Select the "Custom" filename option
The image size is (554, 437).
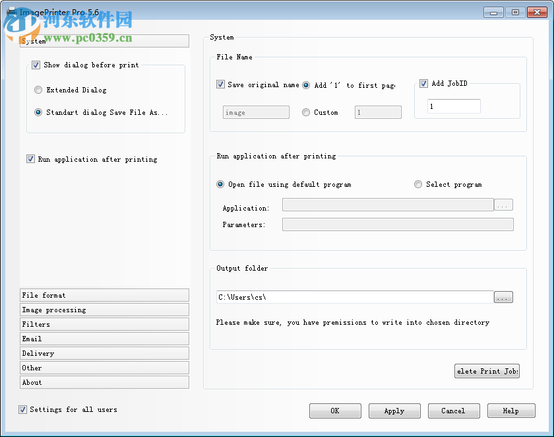pyautogui.click(x=305, y=112)
